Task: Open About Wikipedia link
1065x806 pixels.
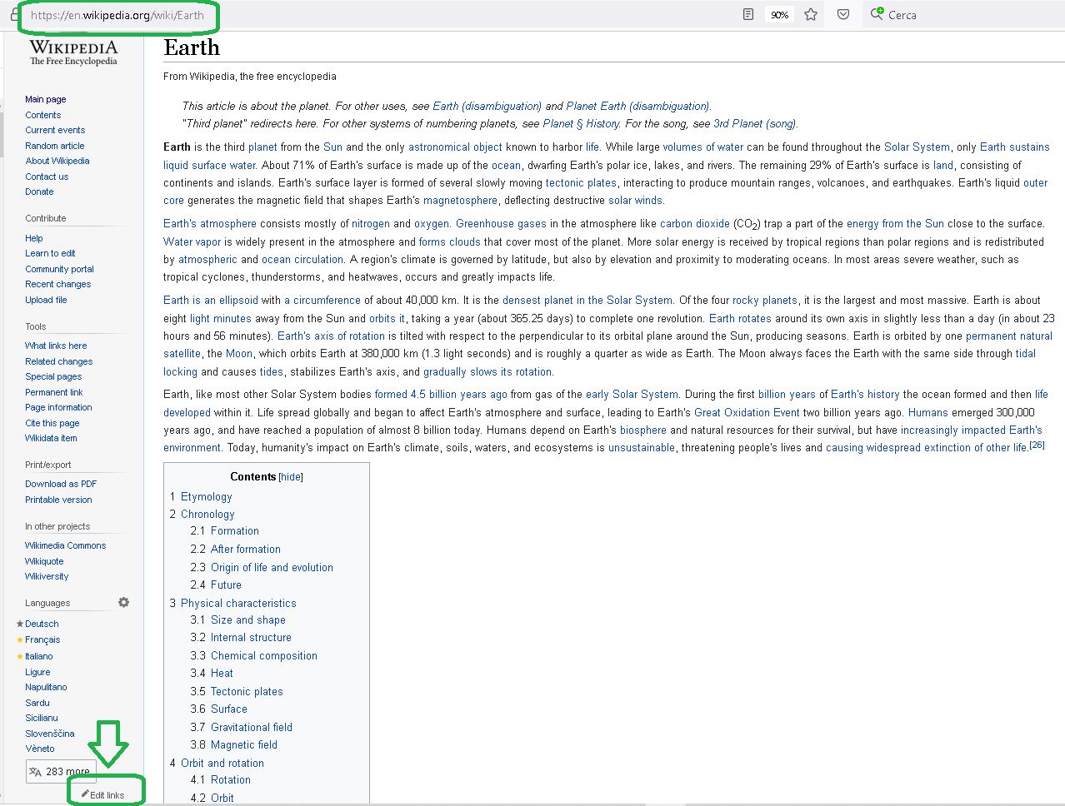Action: tap(57, 161)
